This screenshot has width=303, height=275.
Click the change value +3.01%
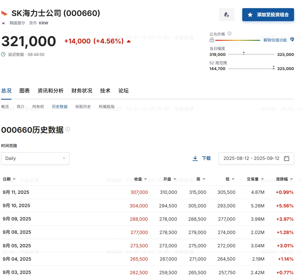(285, 246)
